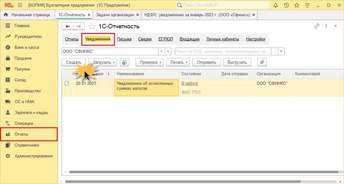The image size is (344, 184).
Task: Click the global search field
Action: click(222, 5)
